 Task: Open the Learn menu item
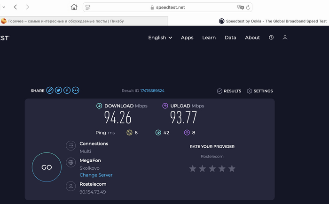[209, 38]
